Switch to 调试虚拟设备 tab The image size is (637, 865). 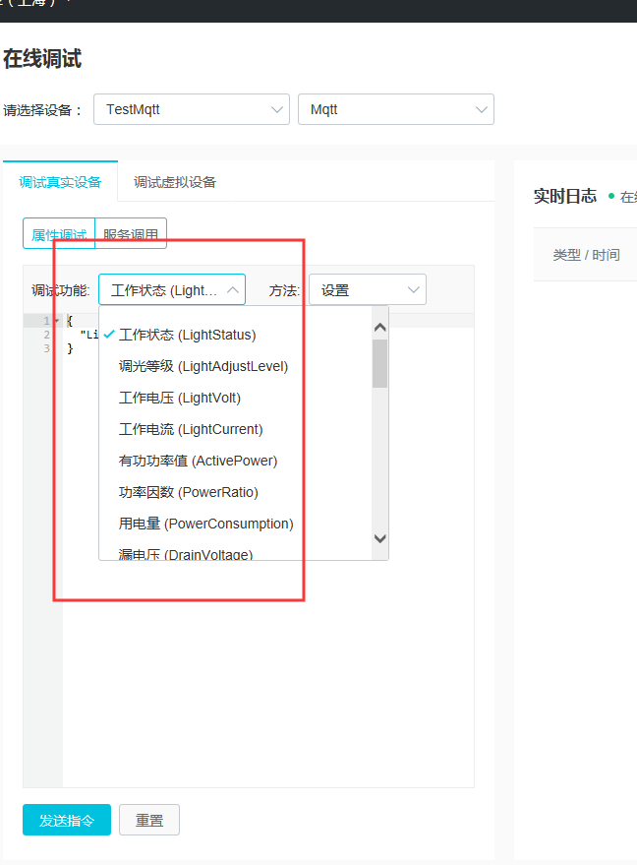coord(175,182)
